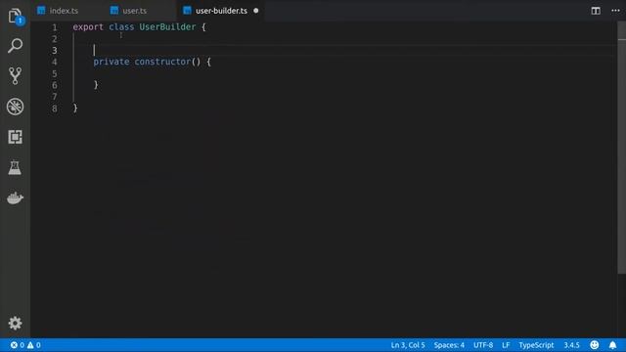Open the More Actions ellipsis menu

tap(615, 11)
